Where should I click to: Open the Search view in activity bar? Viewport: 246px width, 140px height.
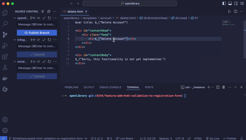pyautogui.click(x=5, y=24)
